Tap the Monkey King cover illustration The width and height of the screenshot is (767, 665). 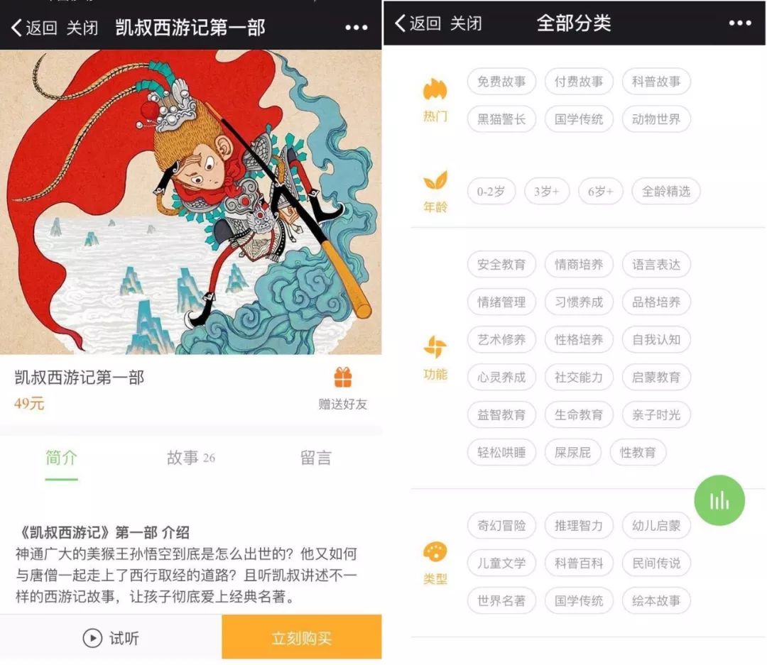191,202
